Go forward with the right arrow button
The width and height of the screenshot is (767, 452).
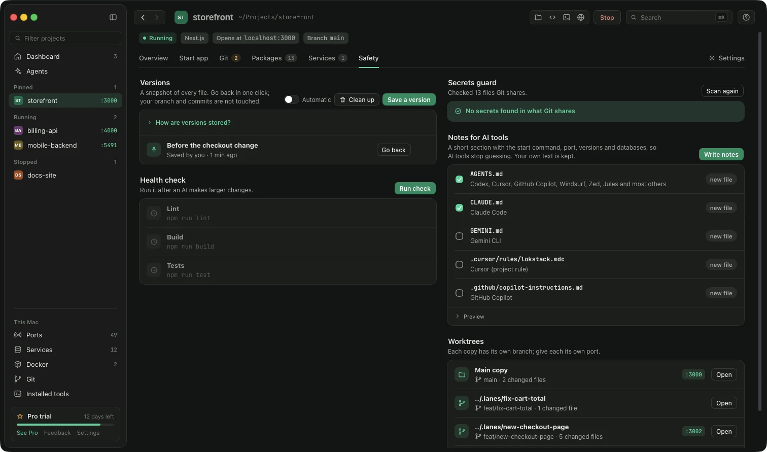point(157,17)
